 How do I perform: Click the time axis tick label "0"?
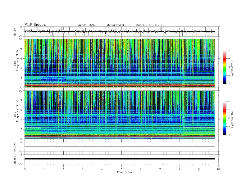(25, 169)
